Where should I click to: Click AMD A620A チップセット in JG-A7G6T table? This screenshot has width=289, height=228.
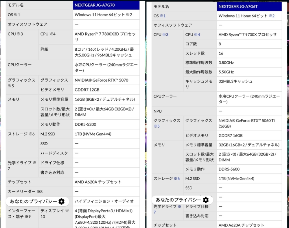(241, 225)
